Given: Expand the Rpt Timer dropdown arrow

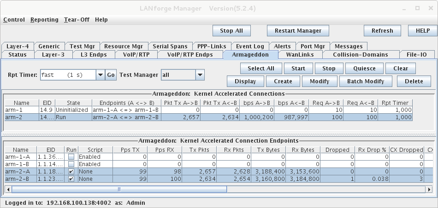Looking at the screenshot, I should (101, 75).
